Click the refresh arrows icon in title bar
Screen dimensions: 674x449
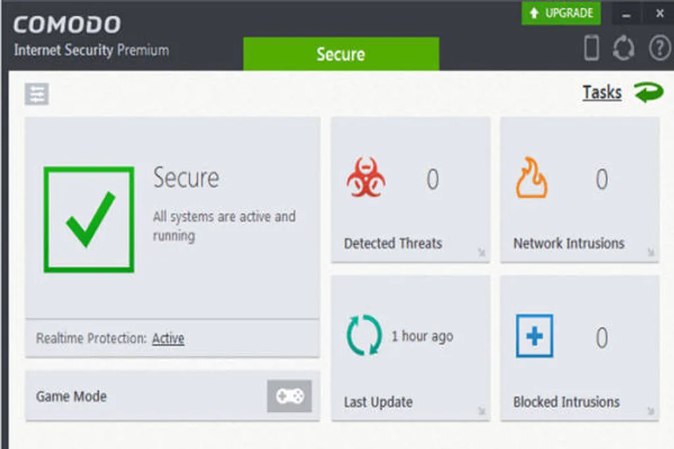click(623, 47)
